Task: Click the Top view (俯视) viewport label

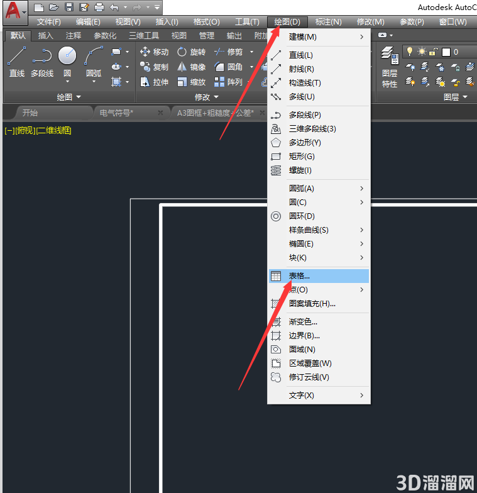Action: coord(25,131)
